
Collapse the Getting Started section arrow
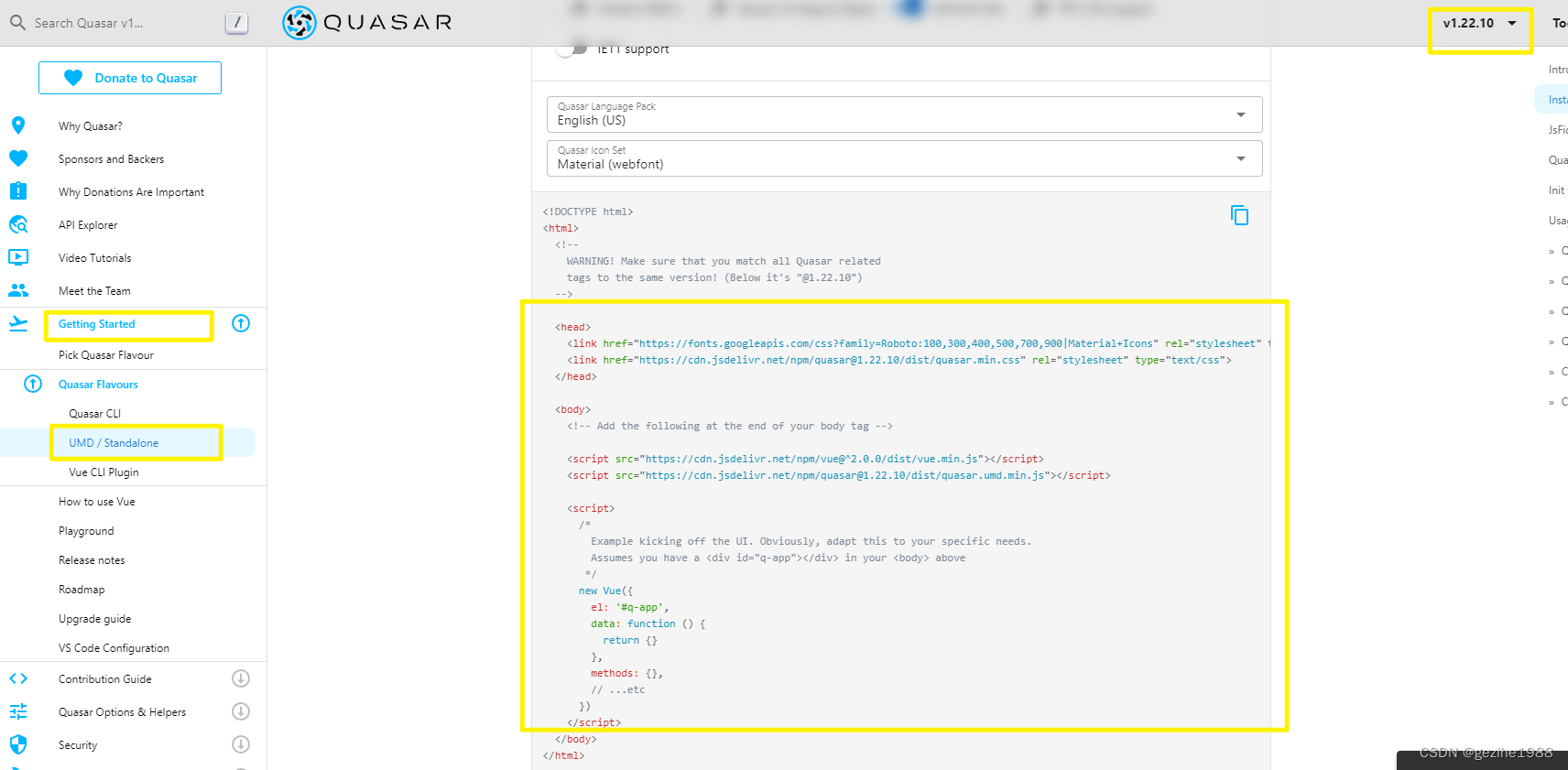tap(241, 323)
